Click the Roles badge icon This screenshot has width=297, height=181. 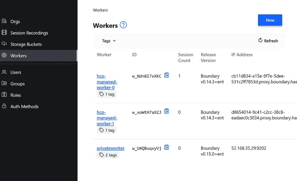4,95
